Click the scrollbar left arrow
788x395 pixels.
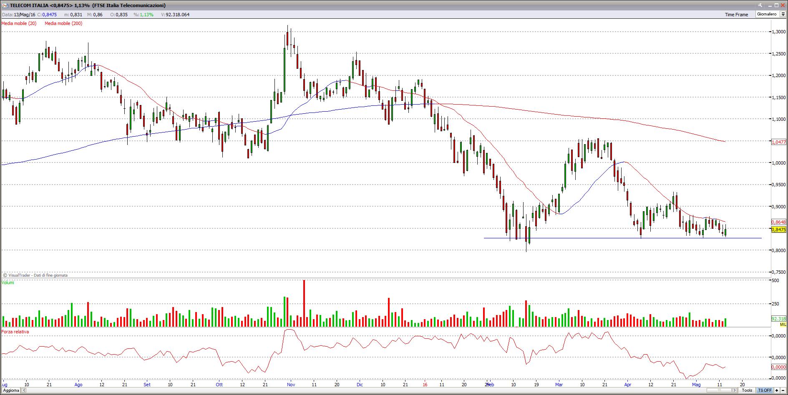(24, 390)
